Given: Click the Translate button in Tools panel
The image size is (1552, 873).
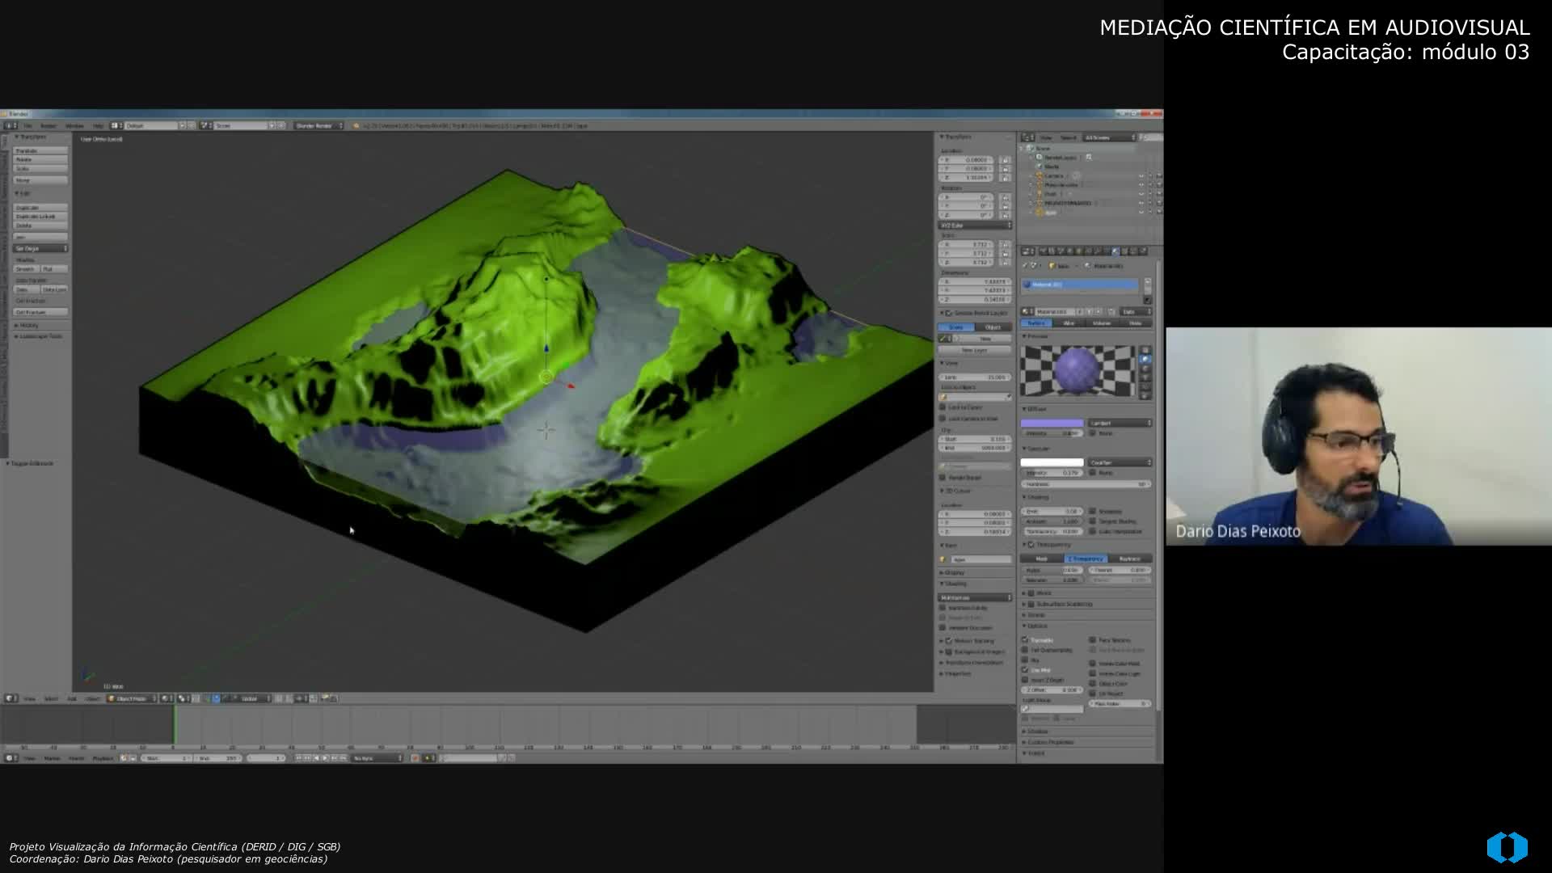Looking at the screenshot, I should point(40,151).
